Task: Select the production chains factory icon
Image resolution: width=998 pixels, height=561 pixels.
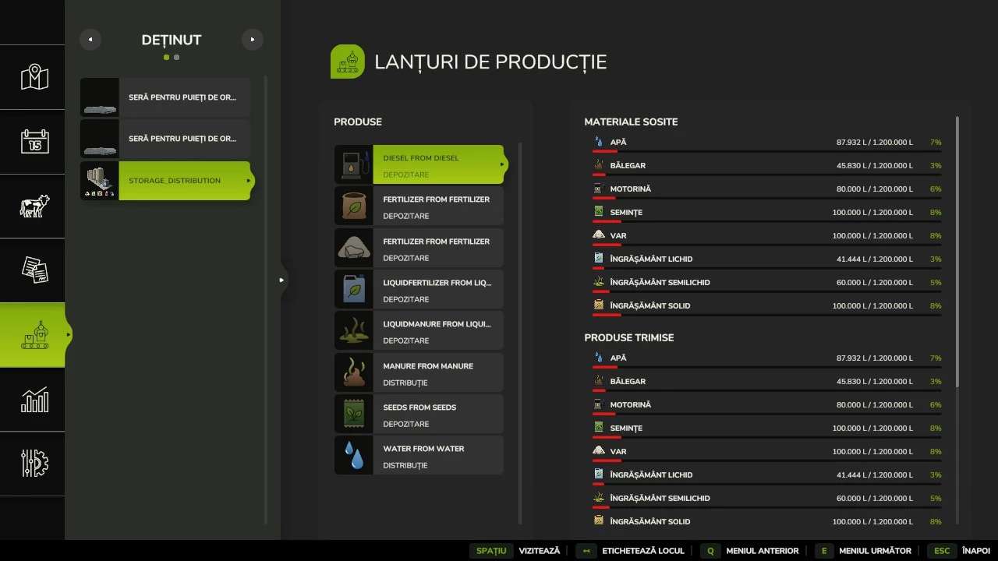Action: coord(34,335)
